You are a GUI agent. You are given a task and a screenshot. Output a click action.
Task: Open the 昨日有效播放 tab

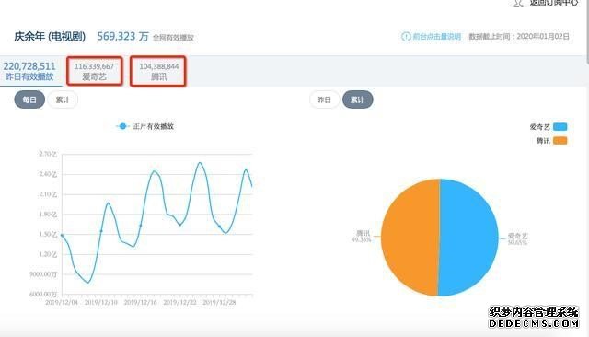(x=30, y=71)
